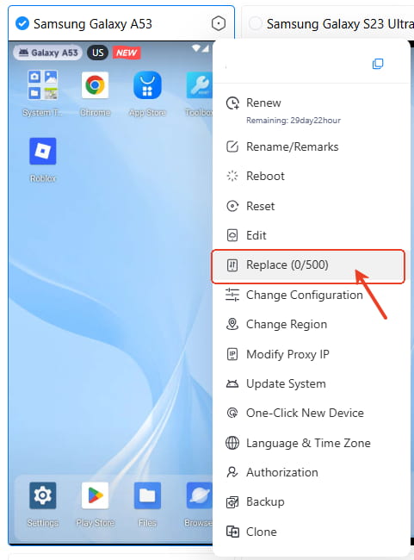Image resolution: width=414 pixels, height=560 pixels.
Task: Select Rename/Remarks menu entry
Action: coord(293,146)
